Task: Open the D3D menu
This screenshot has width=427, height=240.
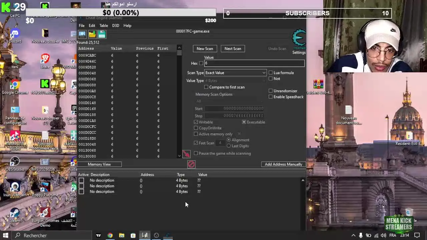Action: (x=115, y=26)
